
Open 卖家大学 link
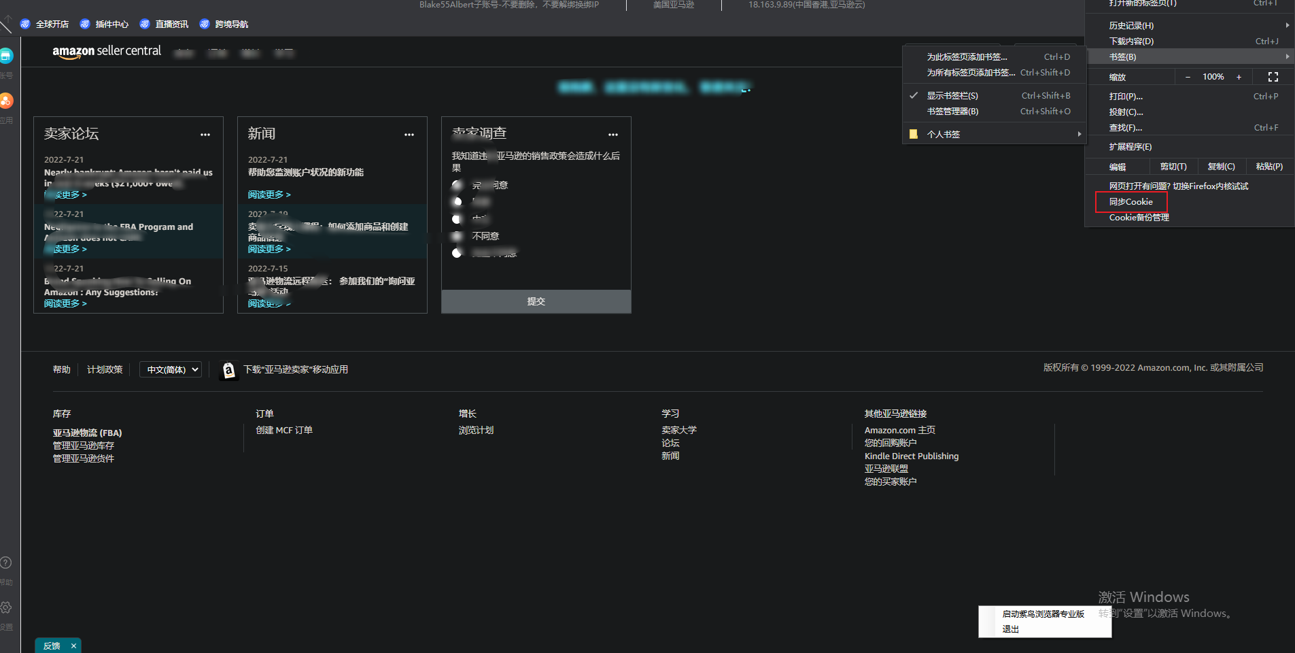[679, 430]
